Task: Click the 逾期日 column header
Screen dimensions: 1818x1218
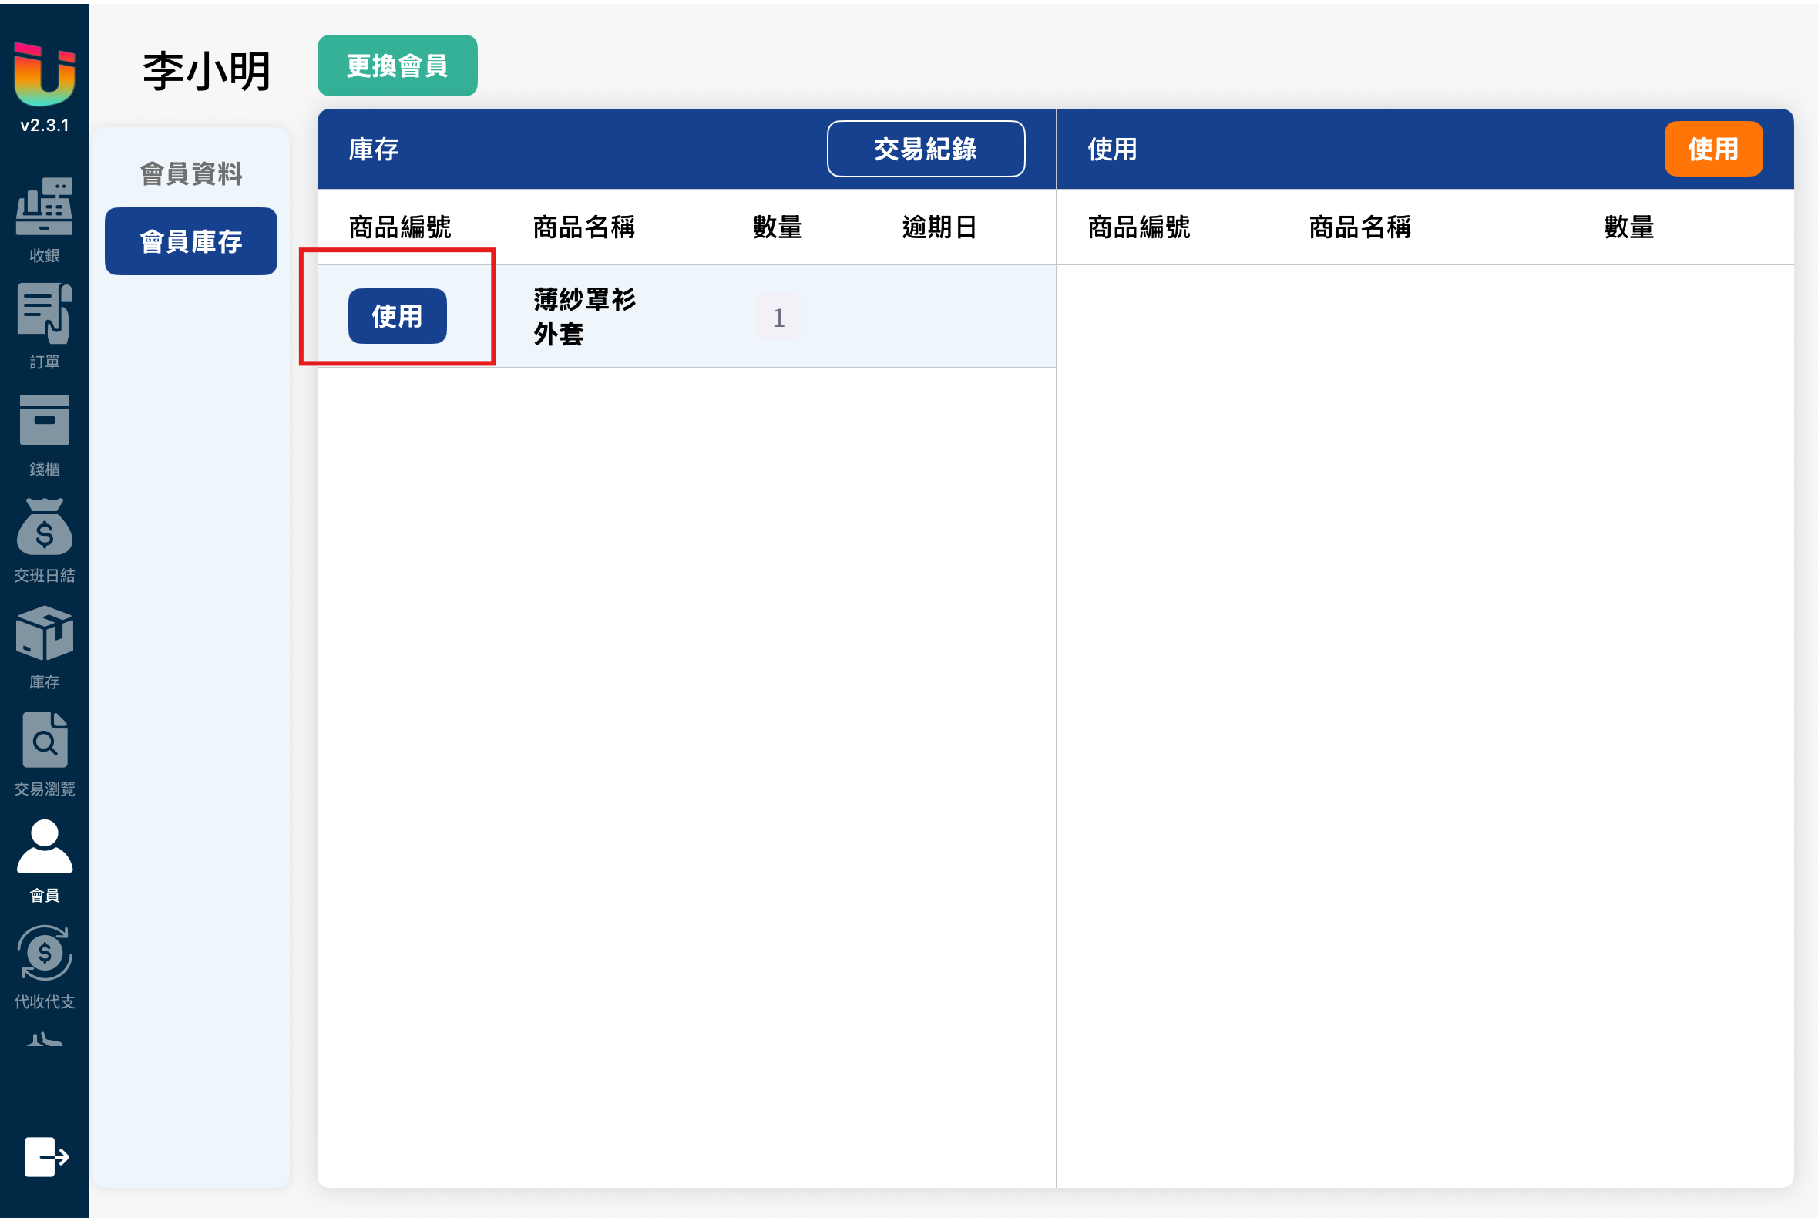Action: pyautogui.click(x=939, y=227)
